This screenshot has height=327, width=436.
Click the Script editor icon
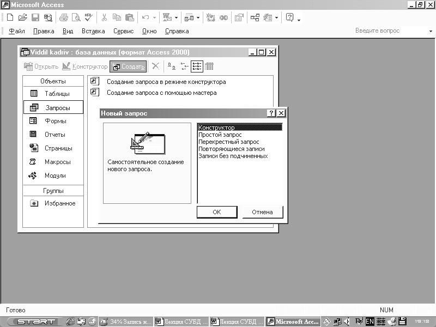coord(223,18)
